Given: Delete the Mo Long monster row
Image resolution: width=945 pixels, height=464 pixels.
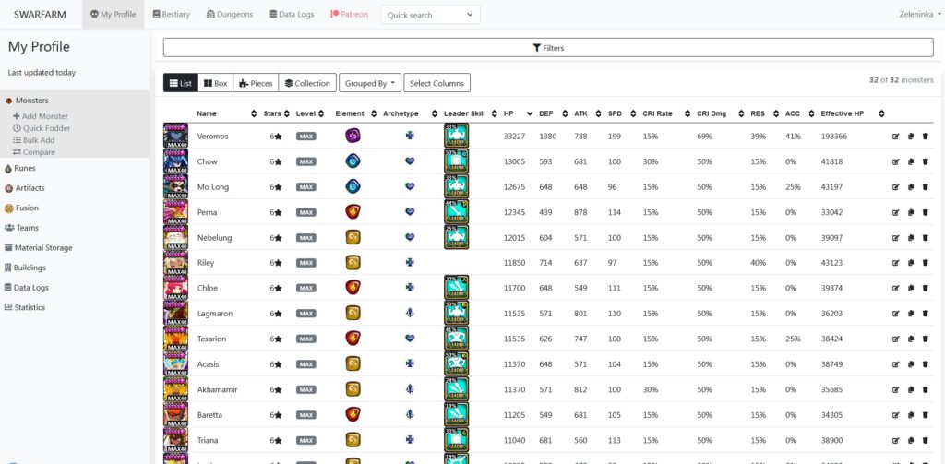Looking at the screenshot, I should click(x=925, y=187).
